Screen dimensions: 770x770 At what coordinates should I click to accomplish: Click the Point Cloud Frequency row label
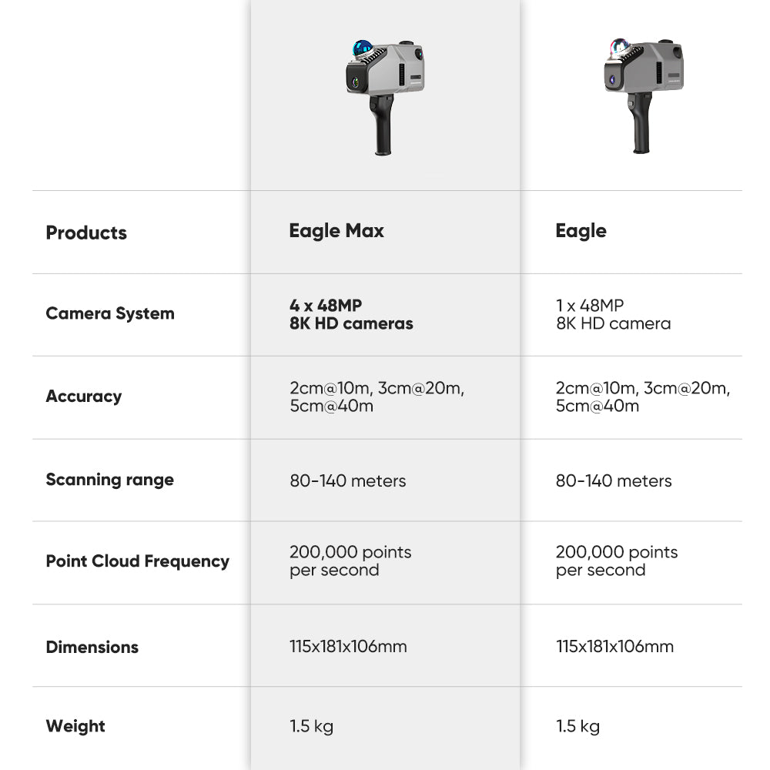[x=138, y=561]
